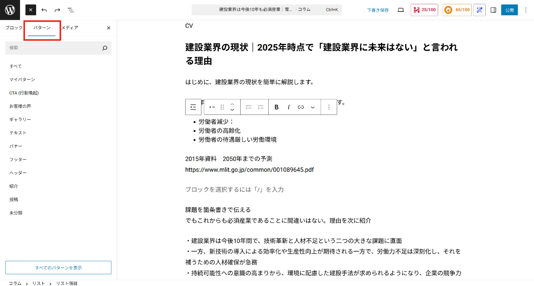Viewport: 534px width, 286px height.
Task: Switch to the ブロック tab
Action: point(14,28)
